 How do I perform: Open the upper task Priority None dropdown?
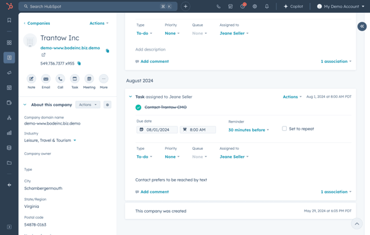pos(172,33)
